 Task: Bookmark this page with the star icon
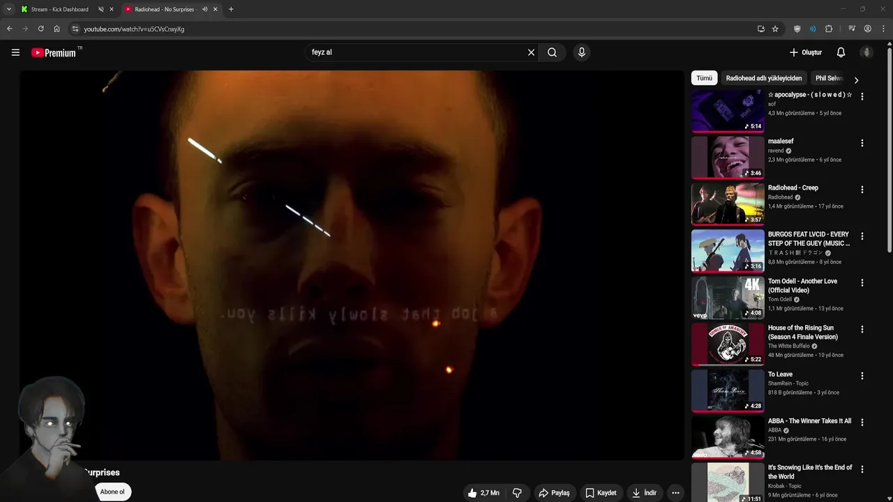coord(775,29)
